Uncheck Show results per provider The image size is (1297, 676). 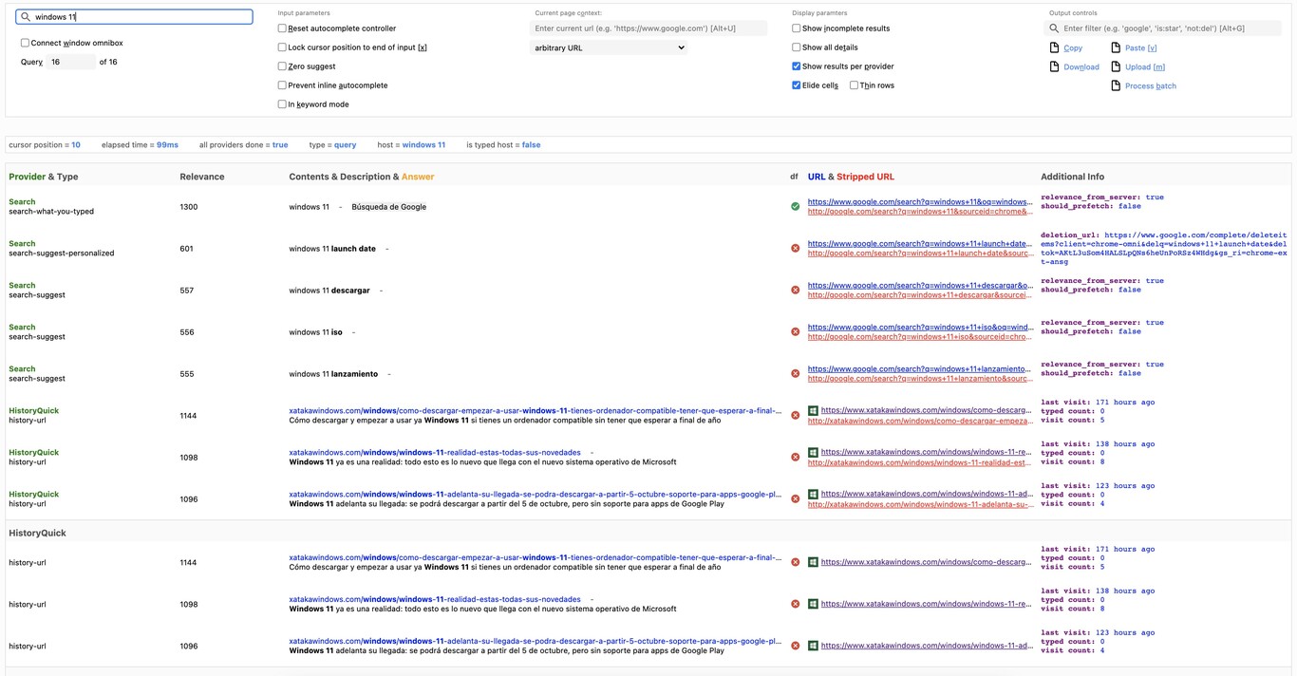tap(797, 66)
